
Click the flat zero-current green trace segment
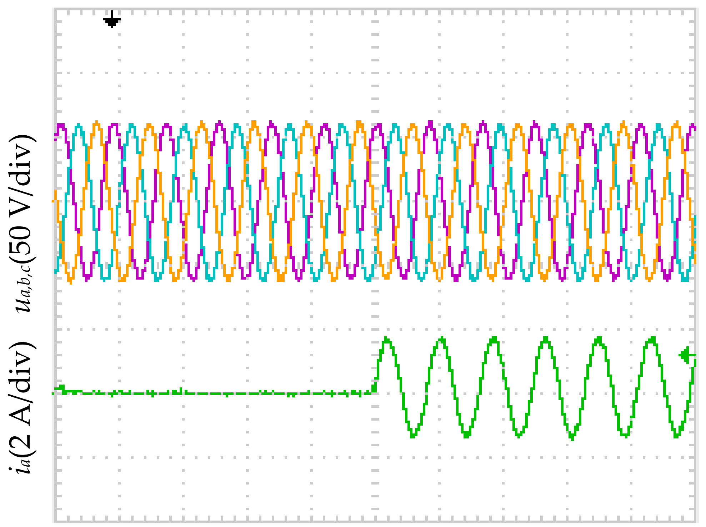point(214,393)
